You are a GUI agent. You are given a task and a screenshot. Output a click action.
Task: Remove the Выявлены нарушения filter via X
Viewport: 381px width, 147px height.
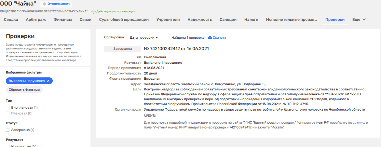pyautogui.click(x=48, y=81)
